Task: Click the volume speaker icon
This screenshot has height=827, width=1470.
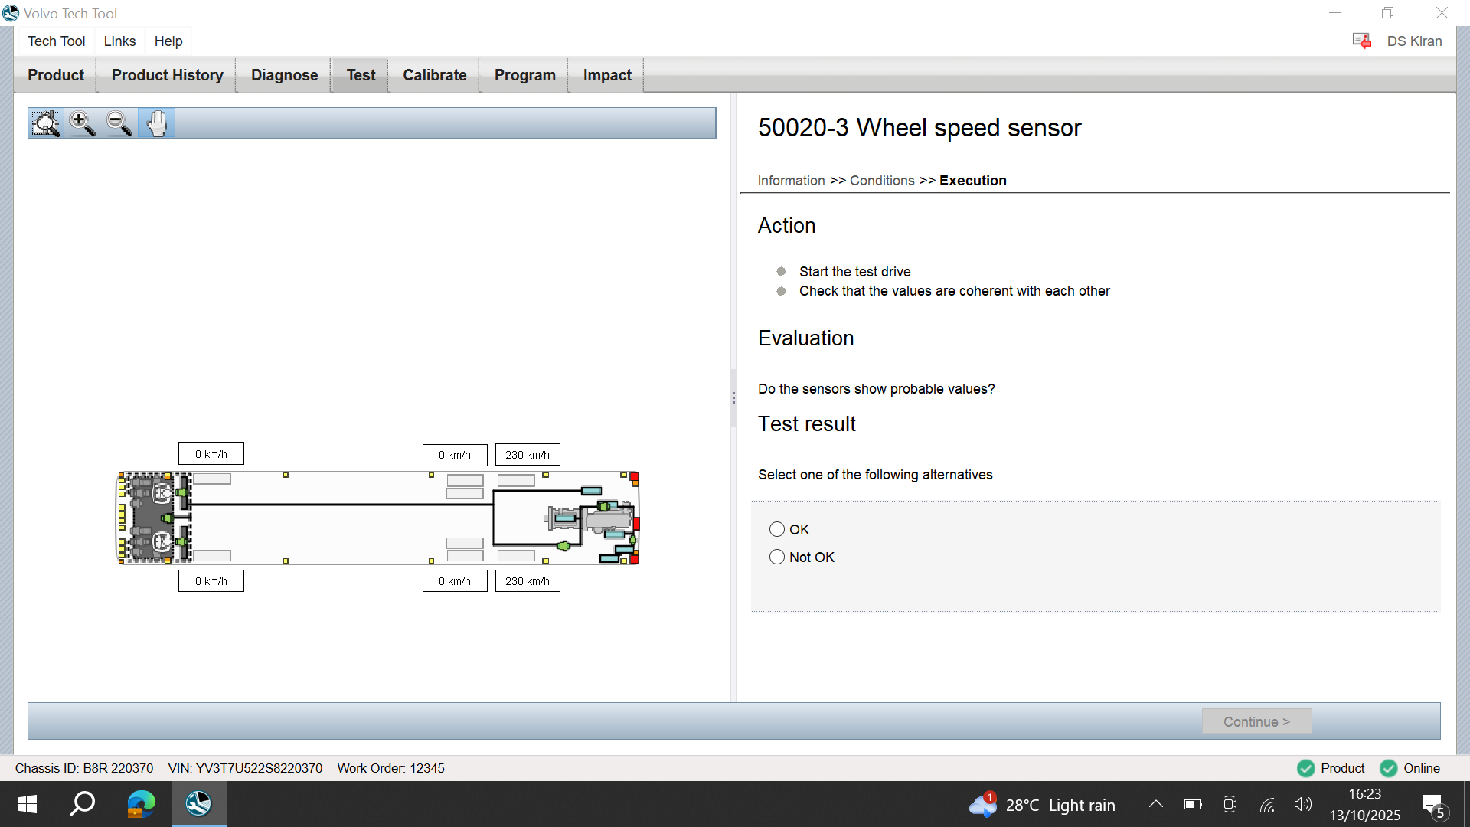Action: click(1303, 804)
